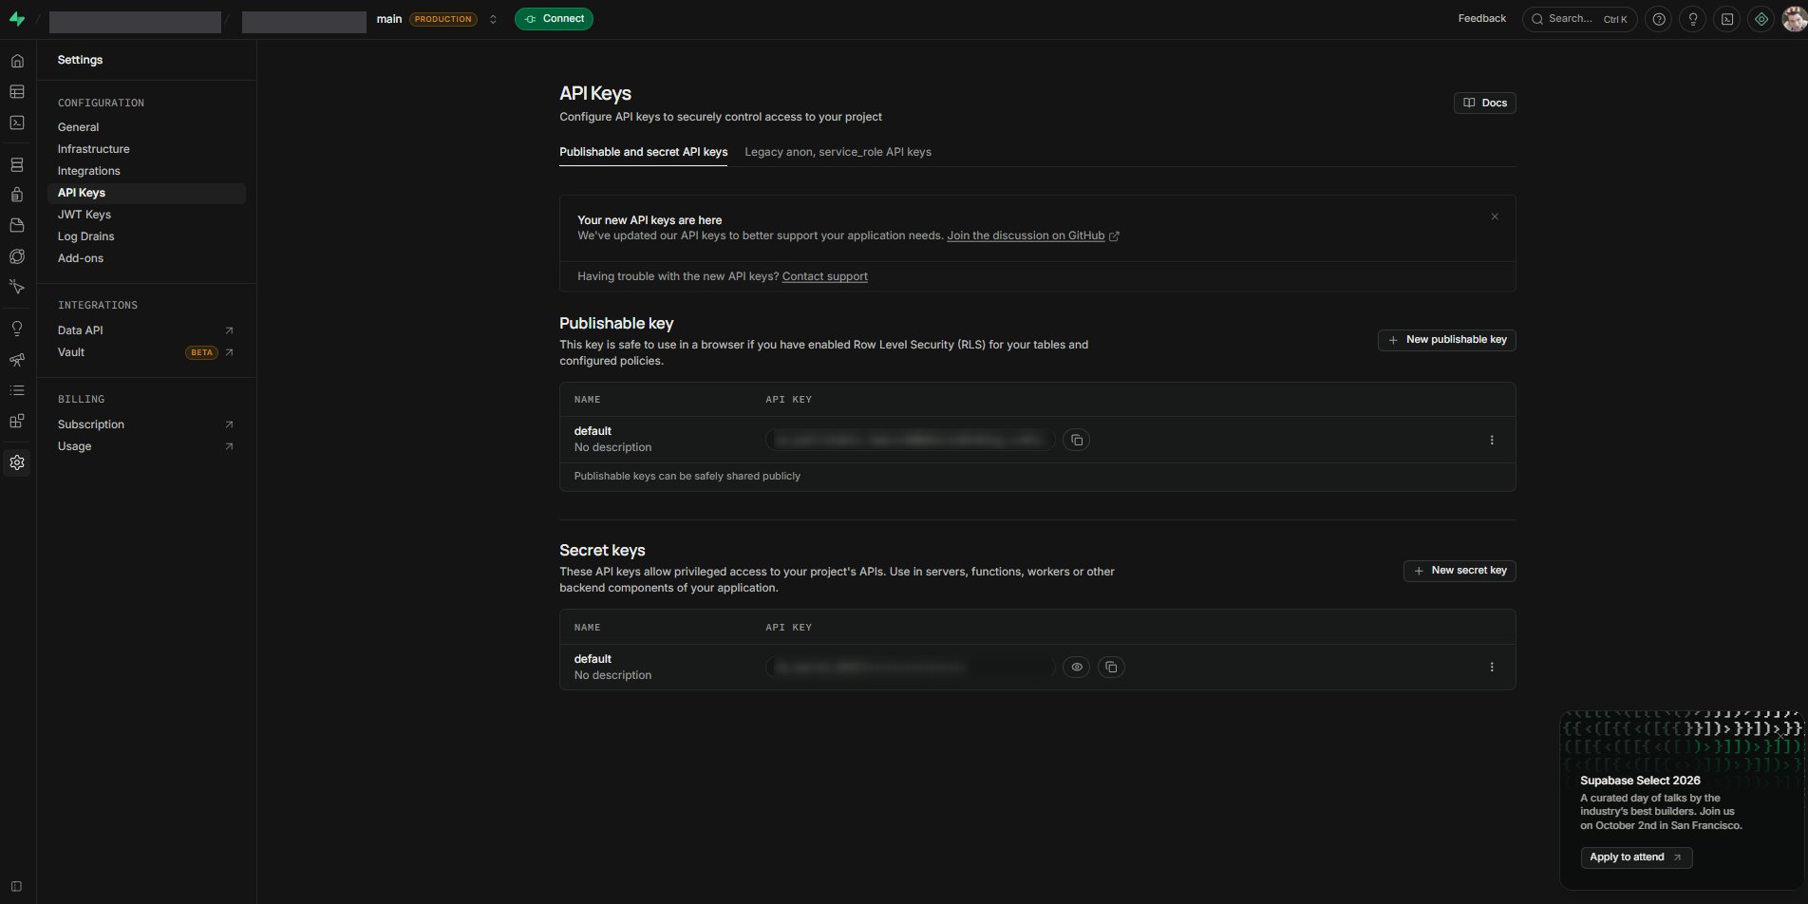Expand the branch switcher chevrons

(493, 19)
